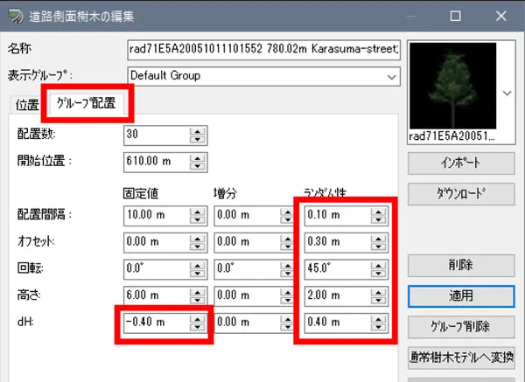Image resolution: width=525 pixels, height=382 pixels.
Task: Expand the tree model thumbnail dropdown arrow
Action: click(506, 91)
